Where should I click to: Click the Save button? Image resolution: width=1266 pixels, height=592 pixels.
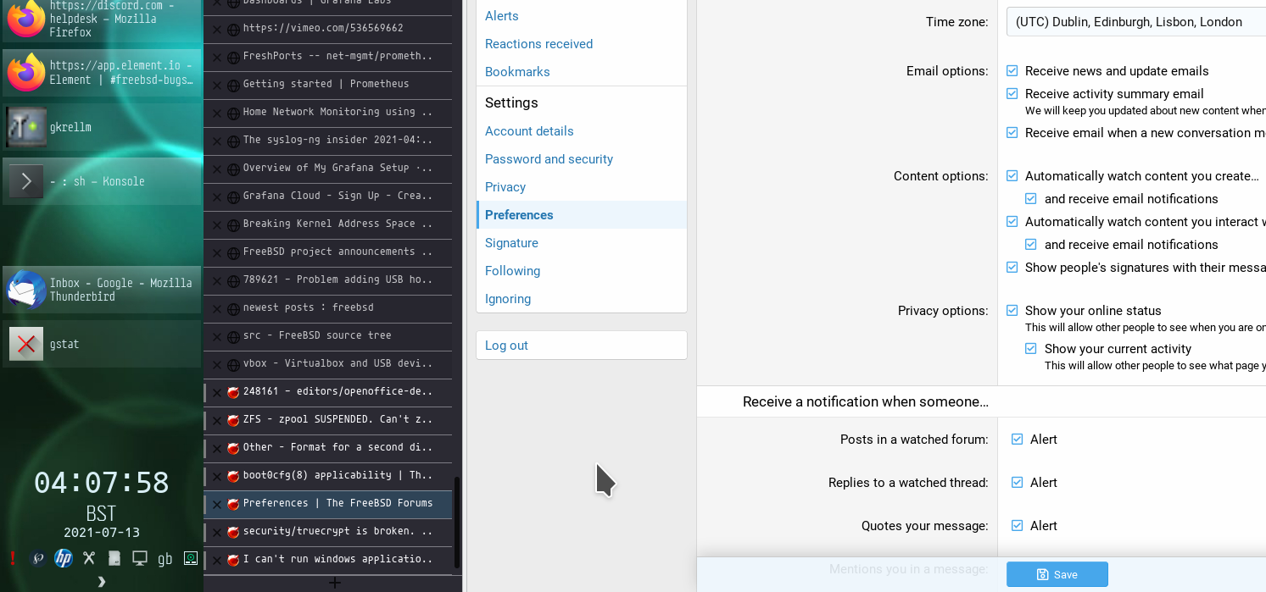pyautogui.click(x=1057, y=574)
